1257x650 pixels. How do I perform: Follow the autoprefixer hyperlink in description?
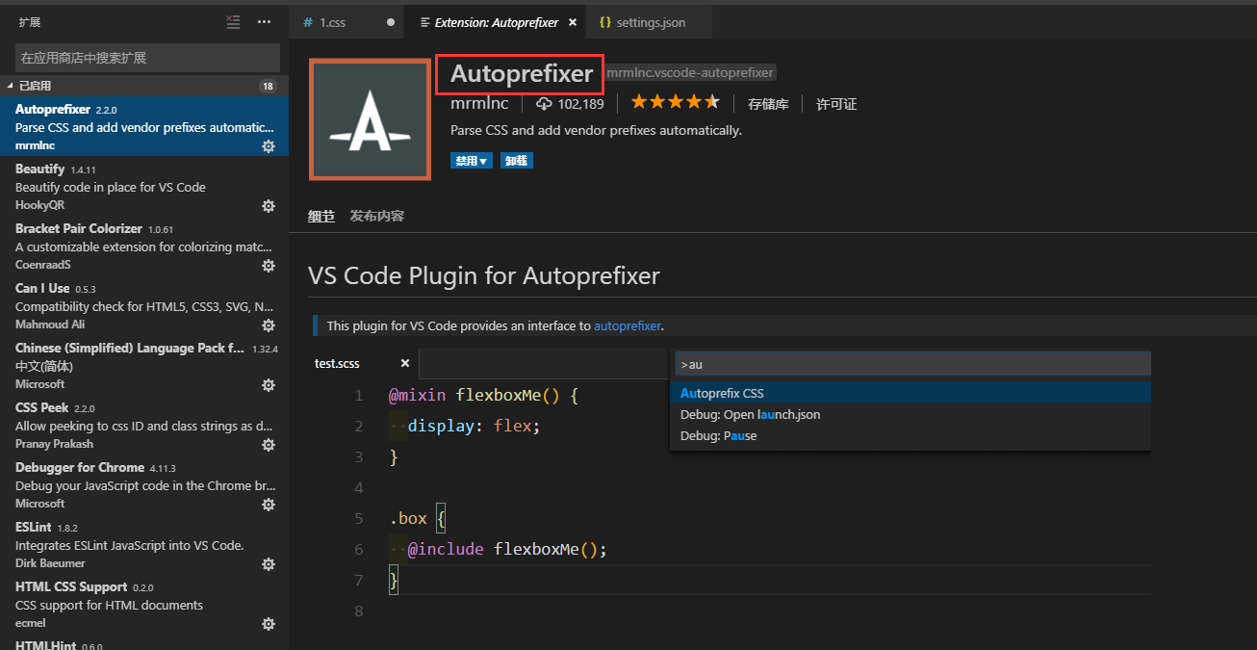click(x=628, y=325)
